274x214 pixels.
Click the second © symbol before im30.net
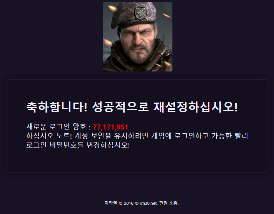pos(137,203)
